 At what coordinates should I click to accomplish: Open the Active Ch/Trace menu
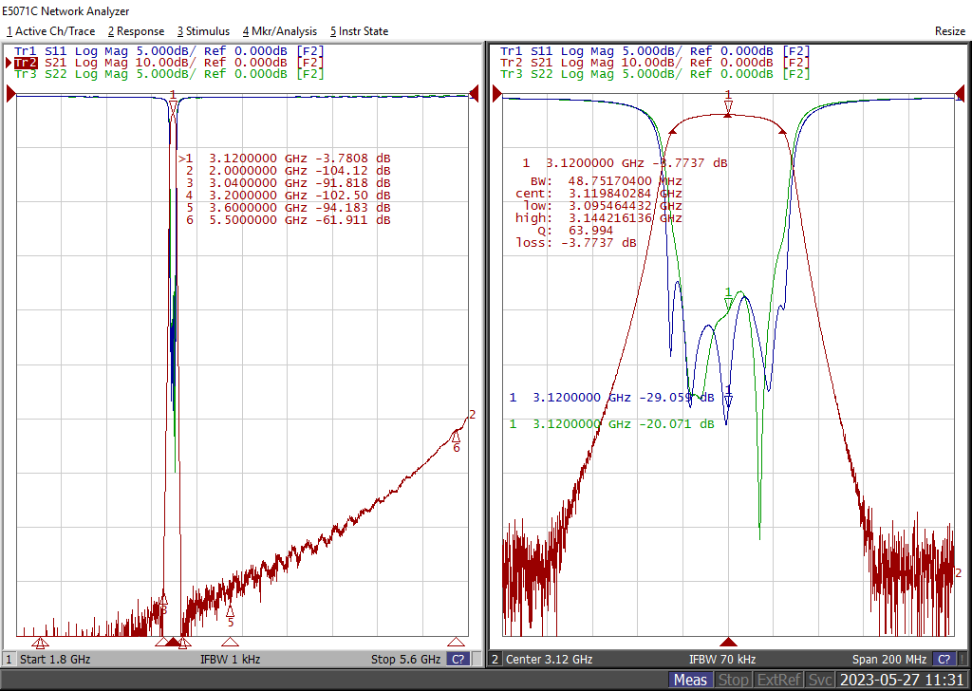coord(50,31)
